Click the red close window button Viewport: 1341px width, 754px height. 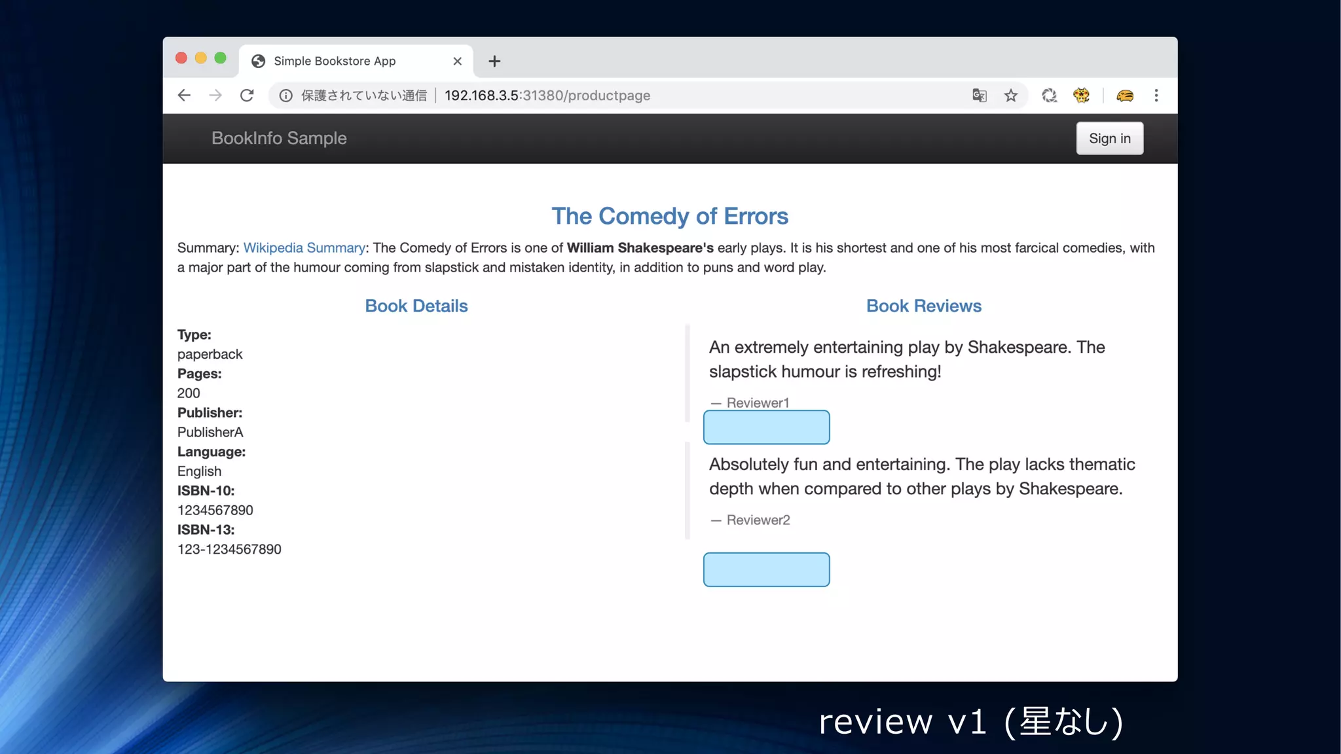pos(181,58)
